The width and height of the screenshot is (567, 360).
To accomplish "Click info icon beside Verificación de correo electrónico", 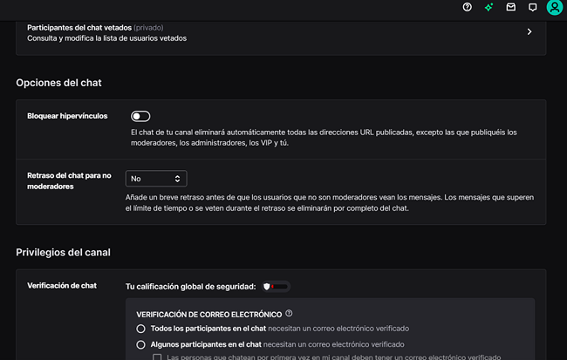I will point(289,314).
